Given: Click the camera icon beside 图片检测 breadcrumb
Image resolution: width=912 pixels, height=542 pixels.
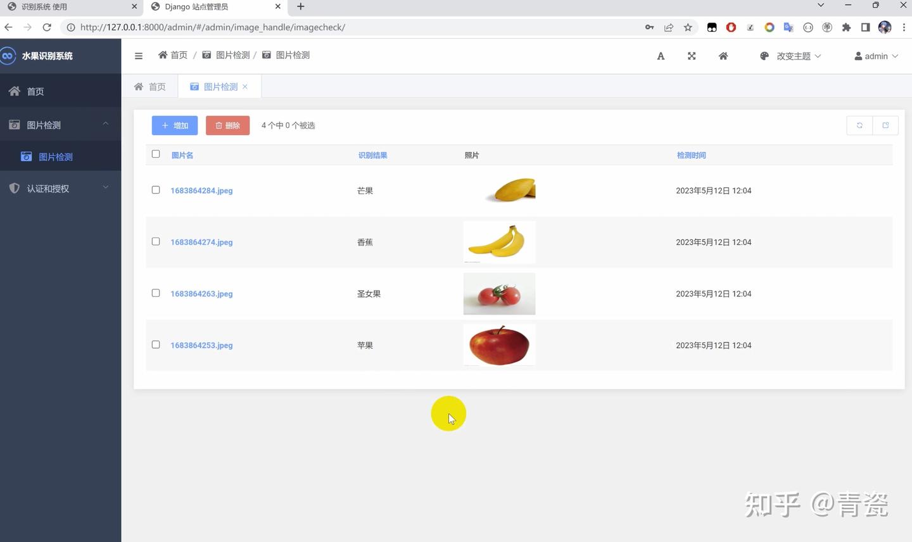Looking at the screenshot, I should click(206, 55).
